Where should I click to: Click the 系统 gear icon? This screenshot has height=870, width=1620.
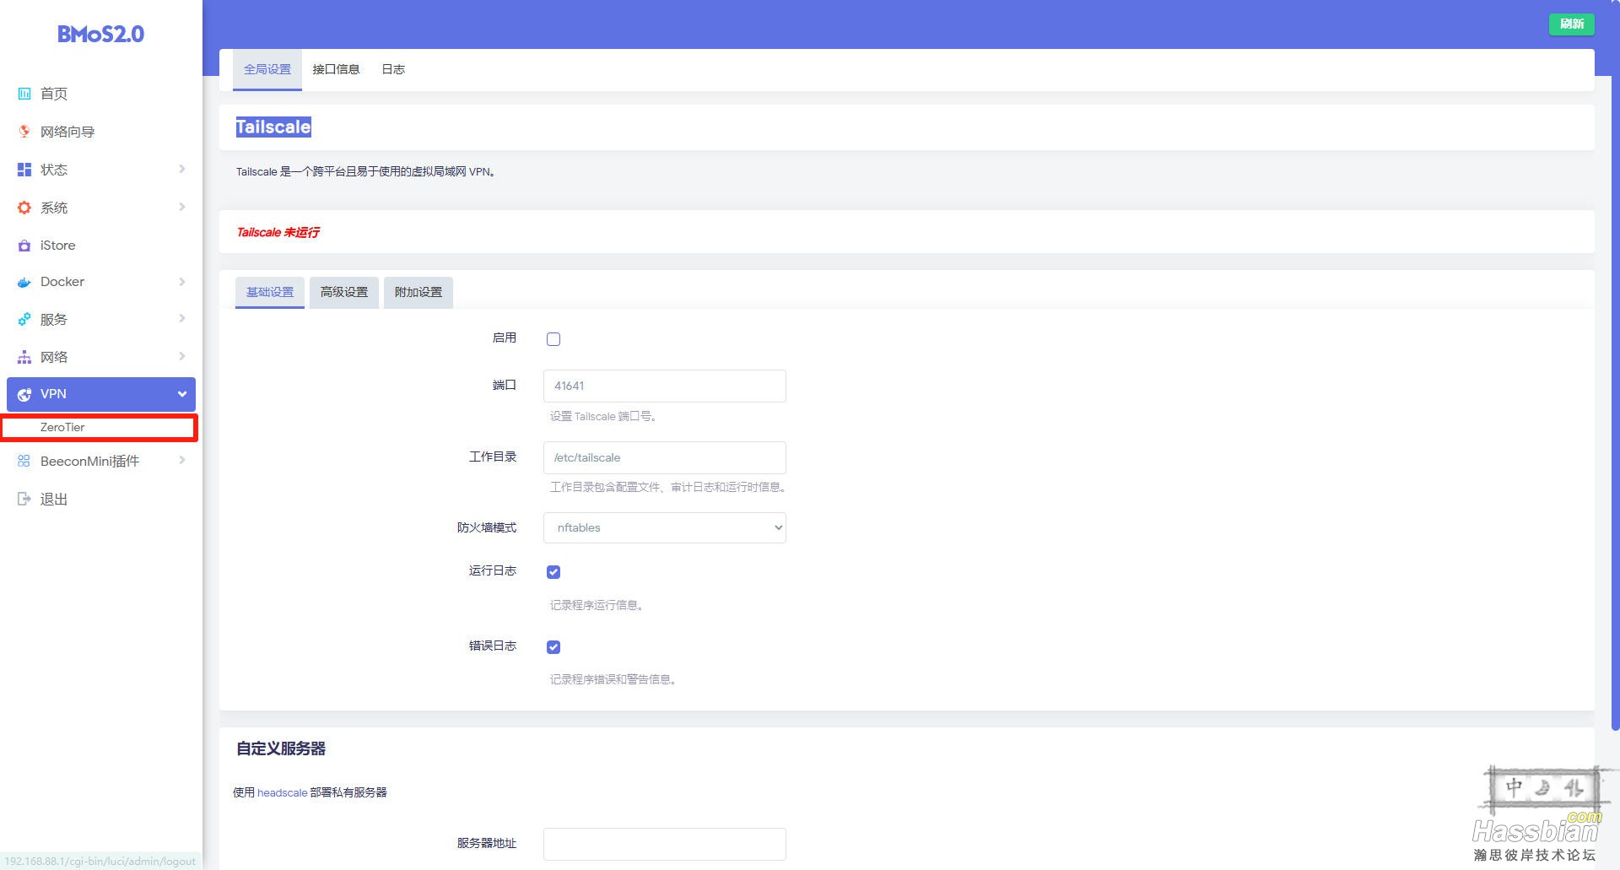click(x=24, y=208)
